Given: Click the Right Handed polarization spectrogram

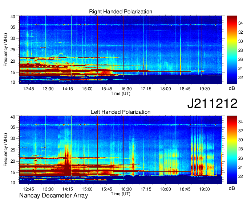Looking at the screenshot, I should point(121,50).
